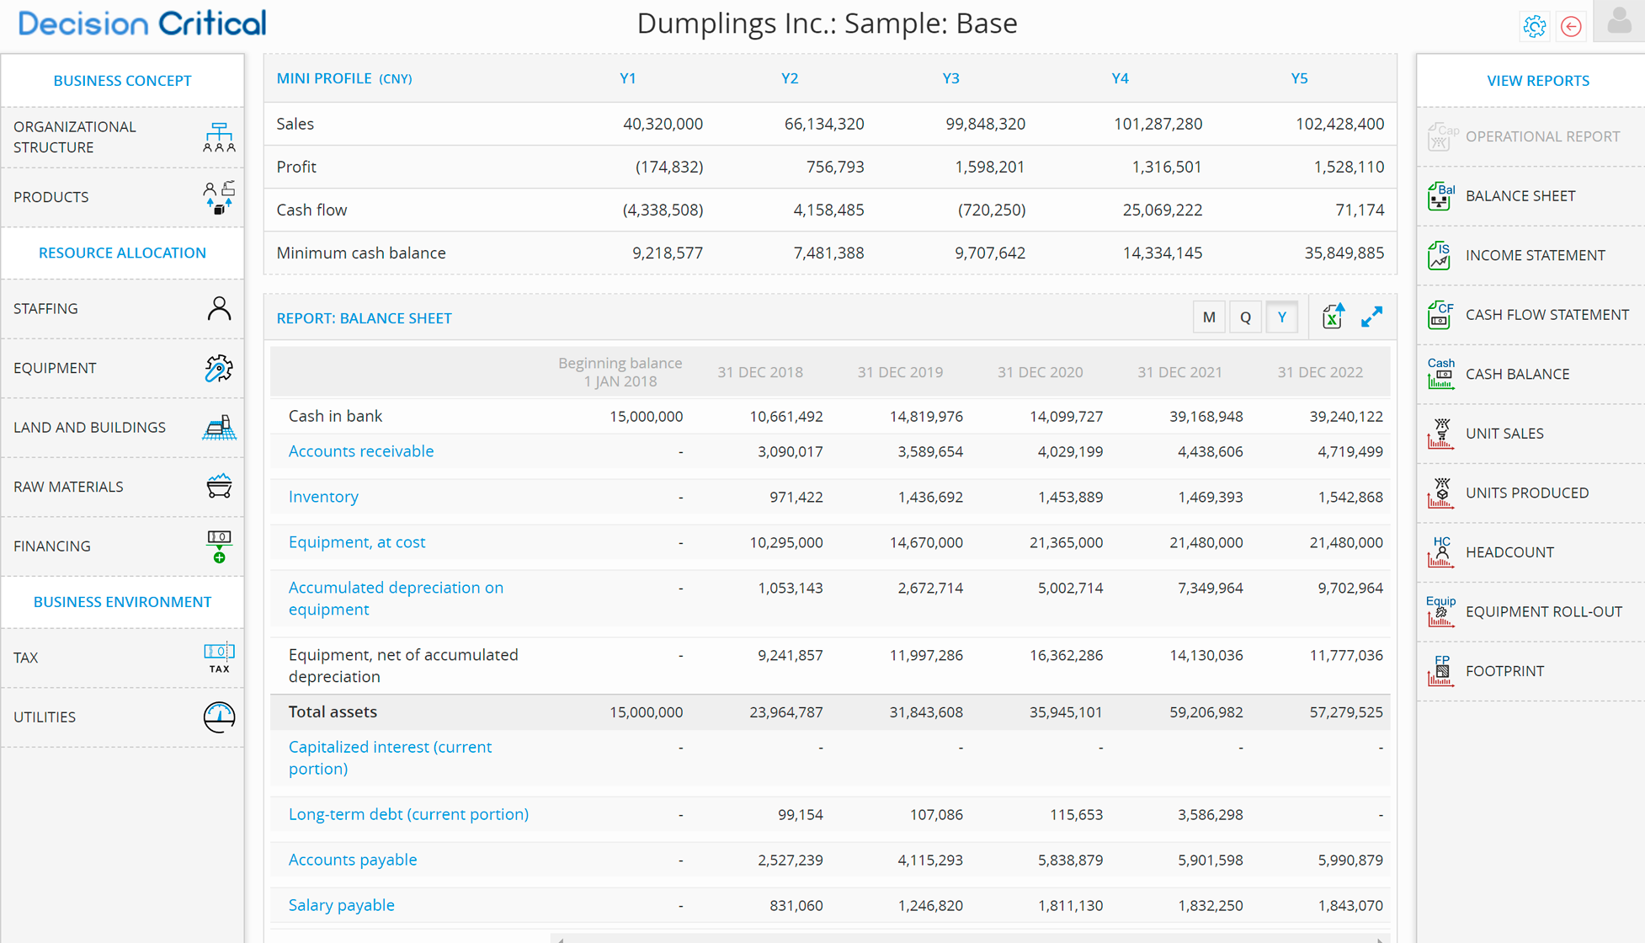Expand balance sheet report to fullscreen
Screen dimensions: 1645x943
[x=1371, y=317]
